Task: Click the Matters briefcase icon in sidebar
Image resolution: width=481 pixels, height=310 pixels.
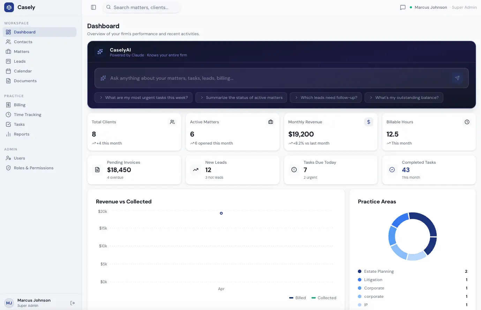Action: [x=8, y=52]
